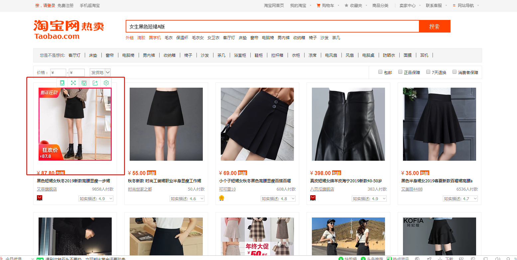Click the 请登录 login link

49,5
